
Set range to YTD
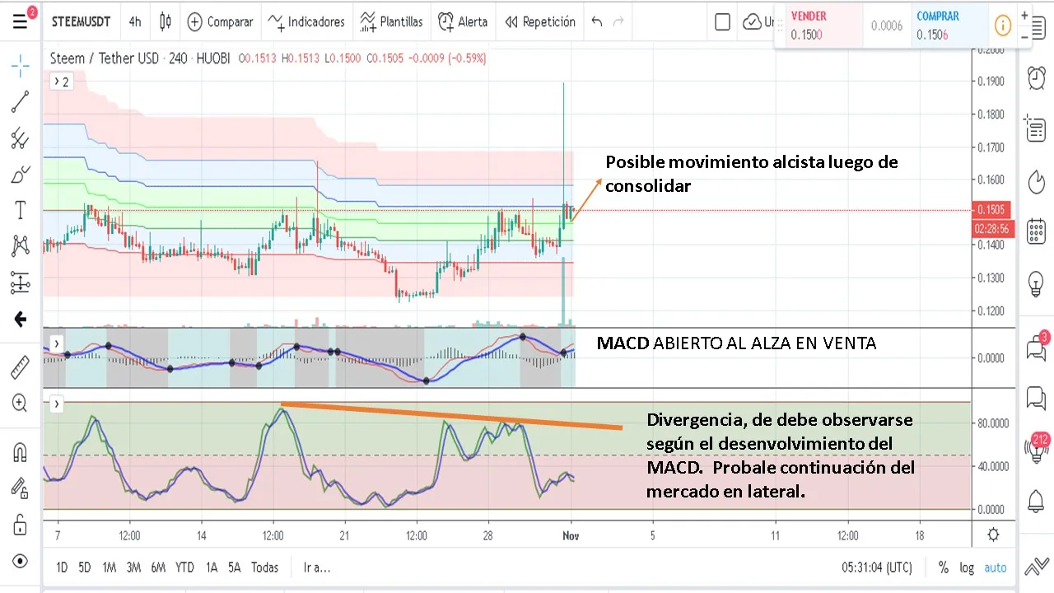pyautogui.click(x=185, y=567)
